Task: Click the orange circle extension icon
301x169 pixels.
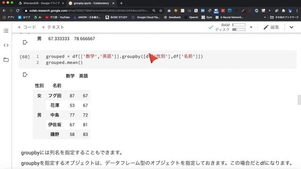Action: (x=175, y=11)
